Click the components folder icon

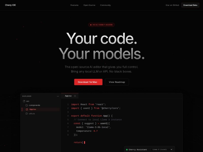point(27,105)
